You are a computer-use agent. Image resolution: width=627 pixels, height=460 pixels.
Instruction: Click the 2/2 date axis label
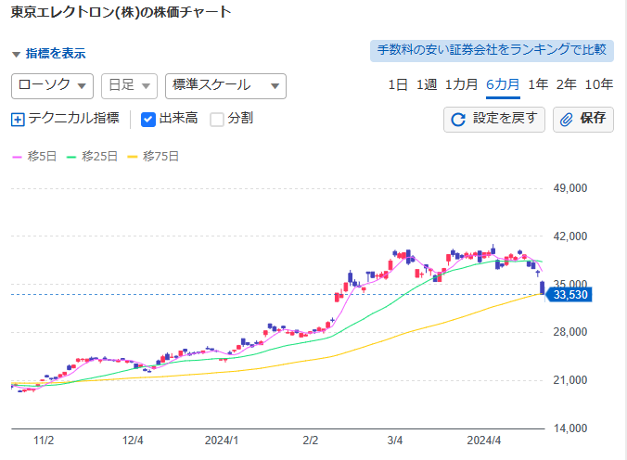[x=311, y=441]
